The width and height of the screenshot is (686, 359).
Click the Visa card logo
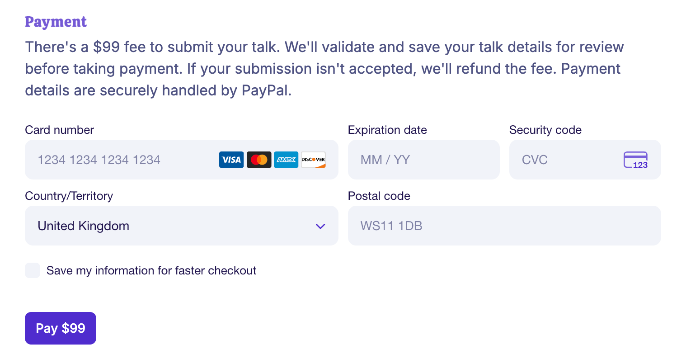(x=231, y=160)
